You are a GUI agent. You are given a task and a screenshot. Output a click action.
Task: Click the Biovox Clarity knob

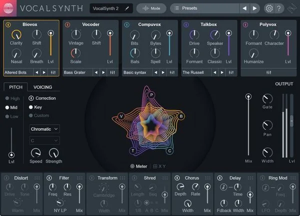16,35
